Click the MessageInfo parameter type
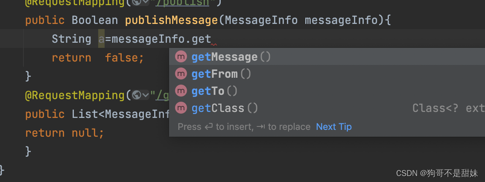The width and height of the screenshot is (485, 182). pos(261,21)
